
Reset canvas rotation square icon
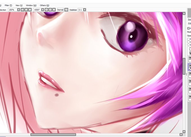tap(54, 10)
